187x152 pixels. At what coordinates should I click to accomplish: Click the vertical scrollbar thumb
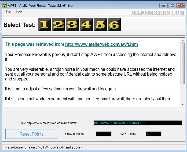pos(183,63)
